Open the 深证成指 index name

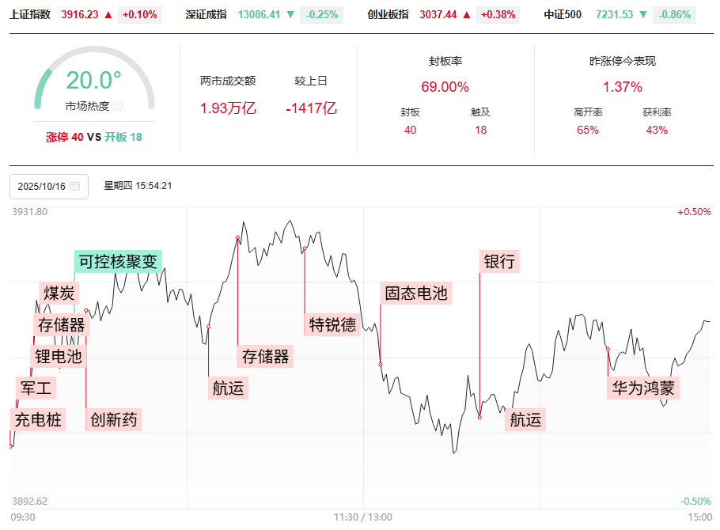pos(206,14)
